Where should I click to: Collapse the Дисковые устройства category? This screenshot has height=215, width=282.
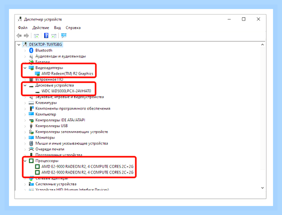tap(25, 85)
